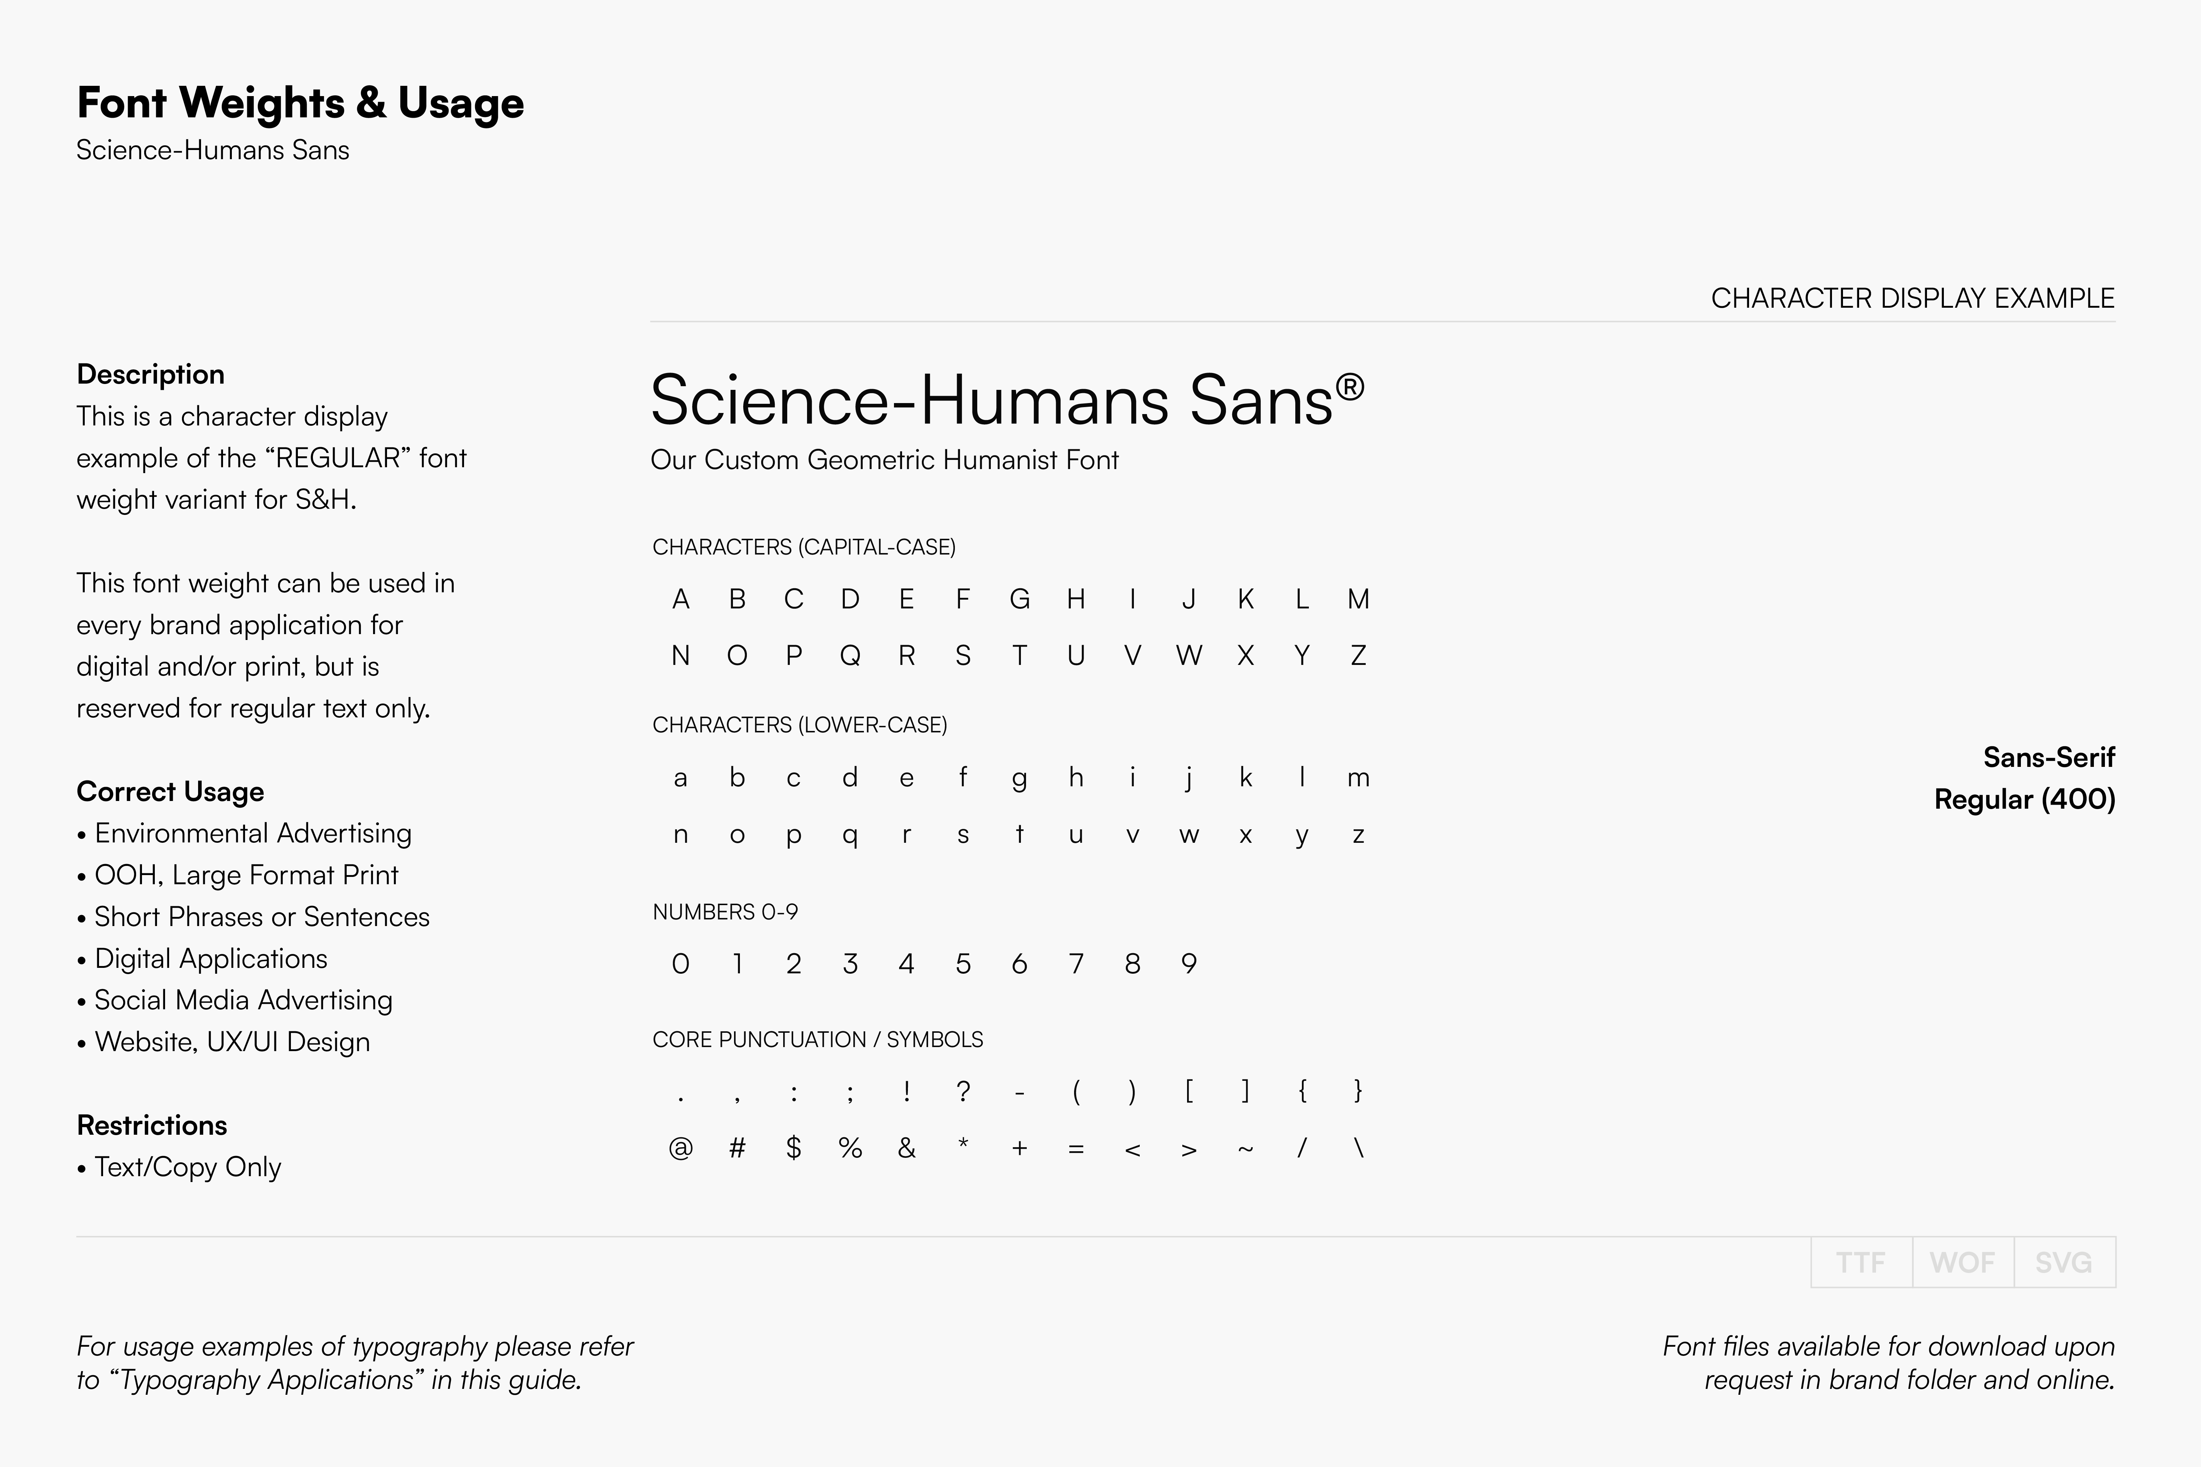Click the "Regular (400)" weight label
Viewport: 2201px width, 1467px height.
(2024, 799)
